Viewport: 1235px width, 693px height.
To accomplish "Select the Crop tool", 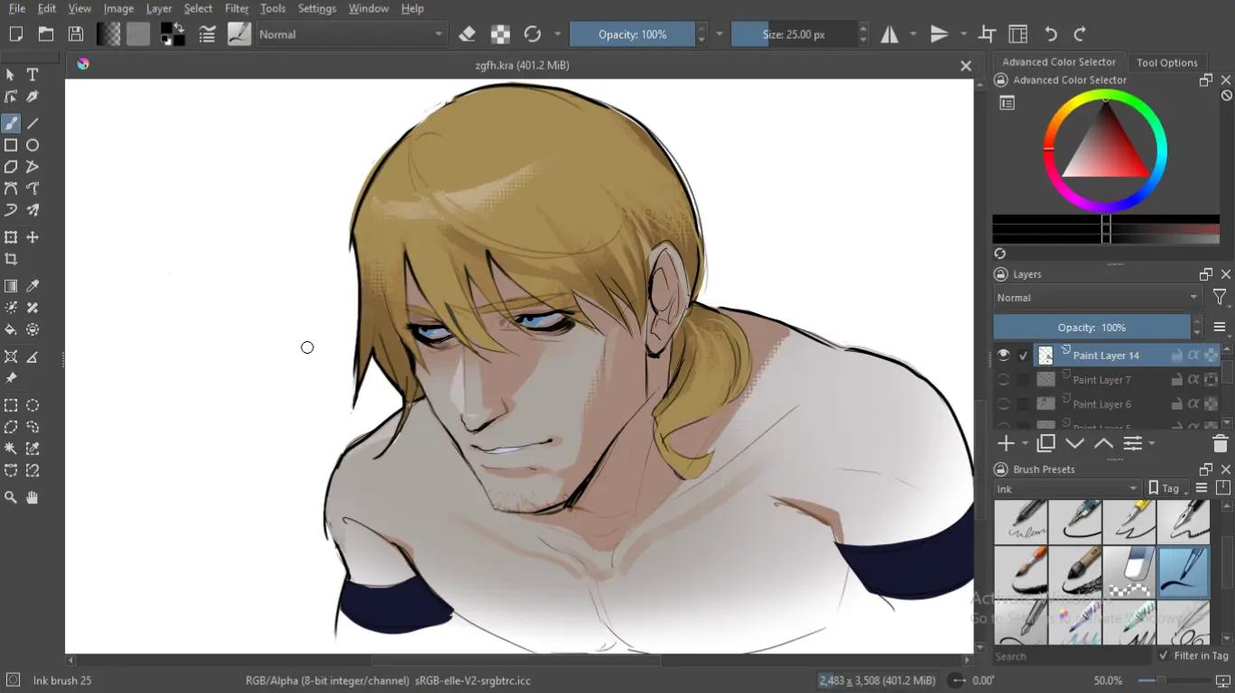I will [11, 259].
